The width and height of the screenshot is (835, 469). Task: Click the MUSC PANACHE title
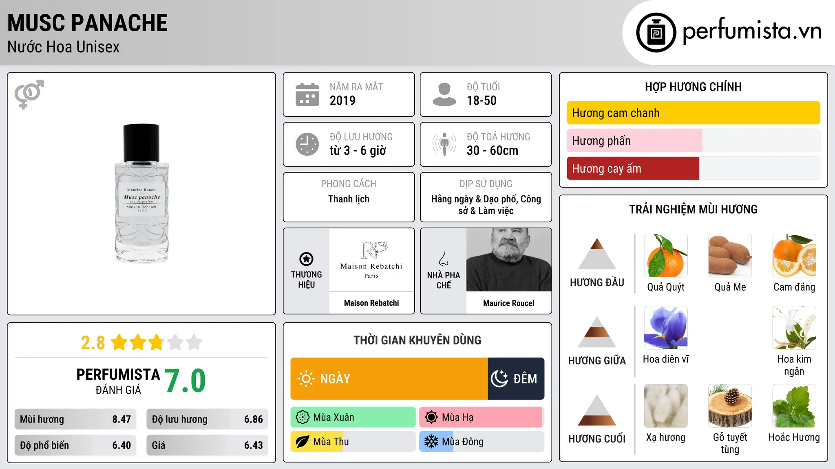[87, 23]
